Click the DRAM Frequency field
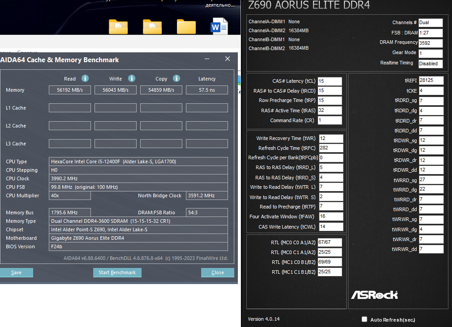Screen dimensions: 452x327 coord(430,43)
